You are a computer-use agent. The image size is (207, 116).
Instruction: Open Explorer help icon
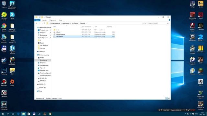click(169, 20)
